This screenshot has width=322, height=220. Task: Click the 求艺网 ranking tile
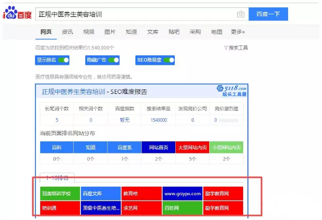(141, 208)
